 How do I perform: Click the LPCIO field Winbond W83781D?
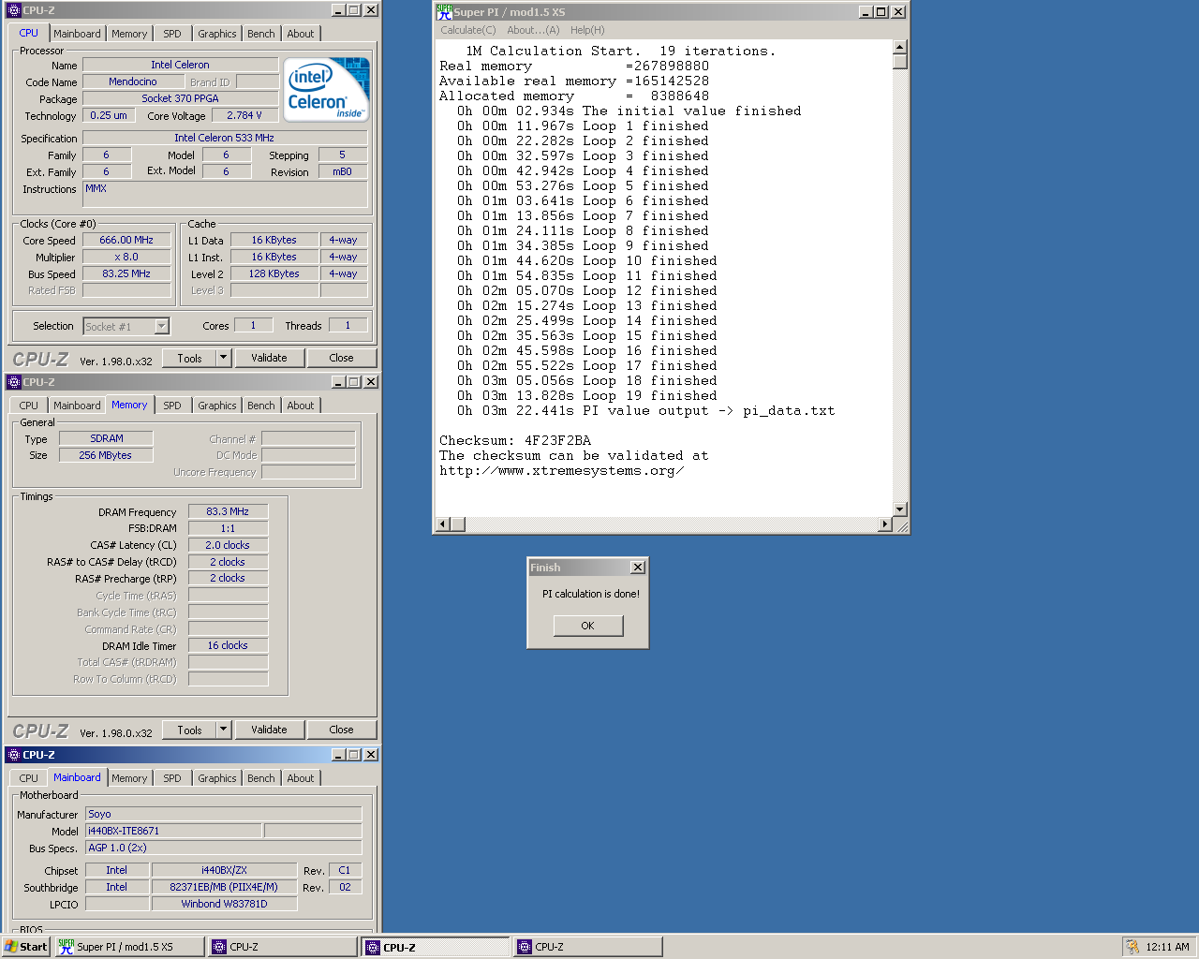(x=225, y=904)
